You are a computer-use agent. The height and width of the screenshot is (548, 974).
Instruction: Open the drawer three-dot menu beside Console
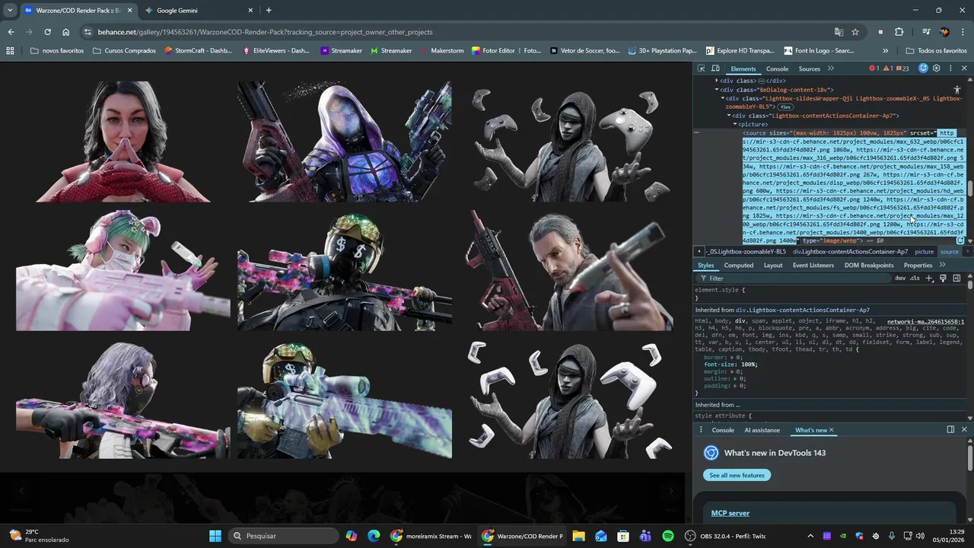tap(701, 430)
